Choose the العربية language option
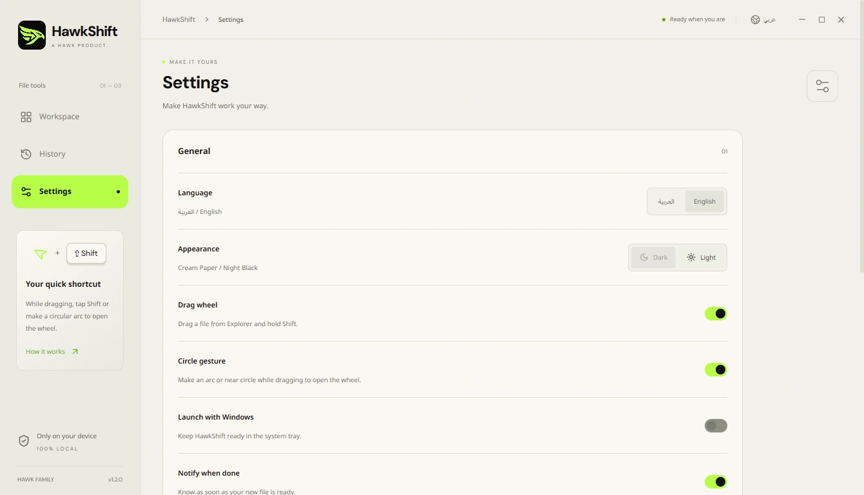The width and height of the screenshot is (864, 495). tap(666, 202)
